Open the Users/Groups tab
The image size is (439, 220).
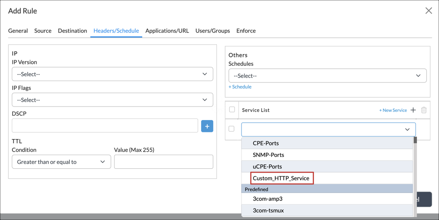[x=212, y=31]
